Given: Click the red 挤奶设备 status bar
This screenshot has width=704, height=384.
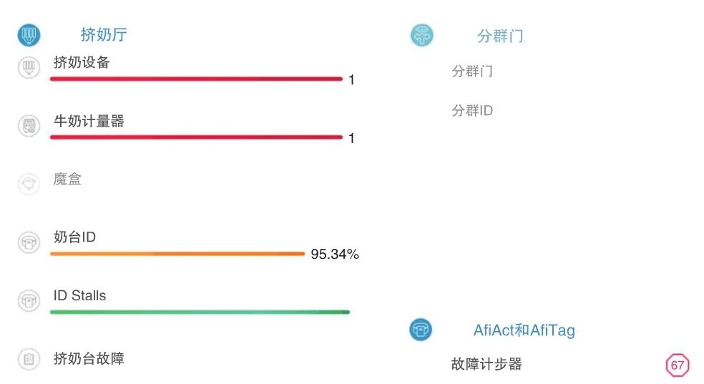Looking at the screenshot, I should click(196, 79).
